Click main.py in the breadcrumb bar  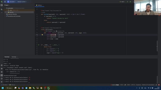(x=12, y=85)
